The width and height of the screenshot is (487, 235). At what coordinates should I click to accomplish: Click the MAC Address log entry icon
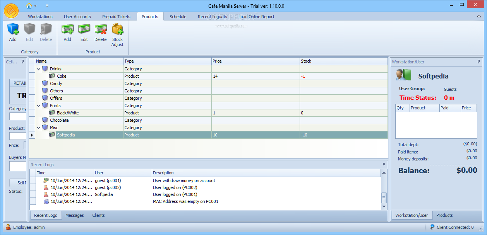pos(46,201)
